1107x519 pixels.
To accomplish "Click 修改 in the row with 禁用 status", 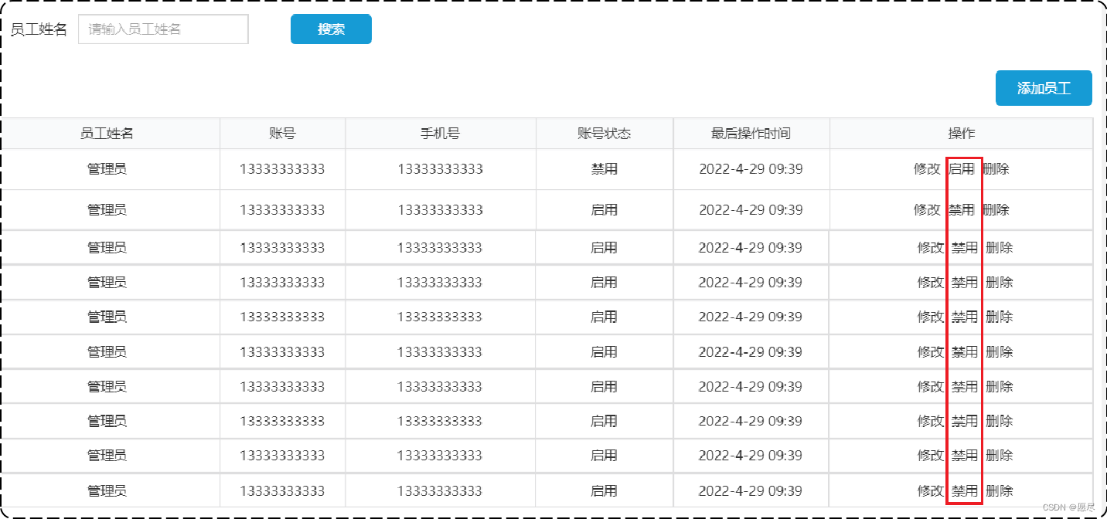I will 927,168.
